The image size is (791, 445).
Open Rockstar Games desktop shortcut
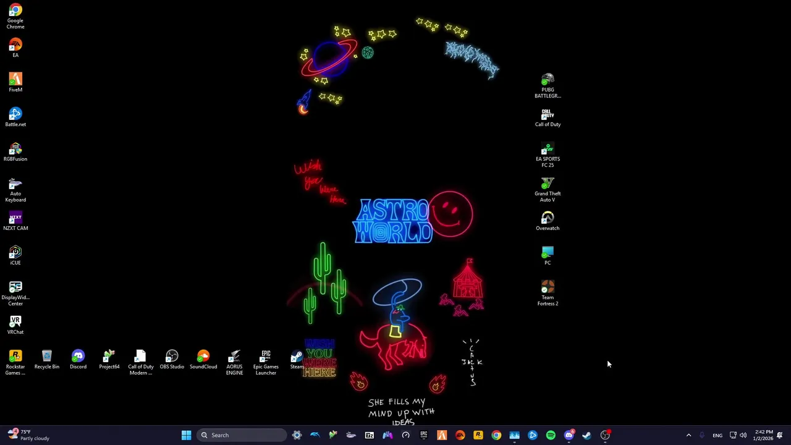click(x=15, y=363)
